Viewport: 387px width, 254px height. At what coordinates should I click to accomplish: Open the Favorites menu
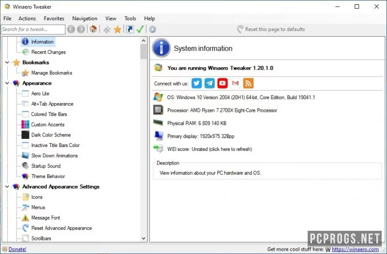54,18
